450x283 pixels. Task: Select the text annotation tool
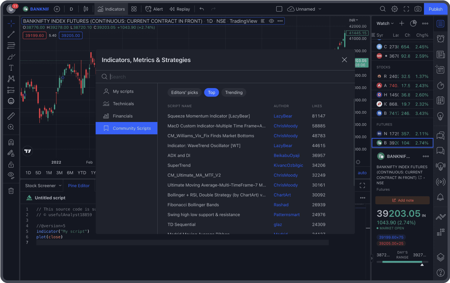click(x=11, y=68)
